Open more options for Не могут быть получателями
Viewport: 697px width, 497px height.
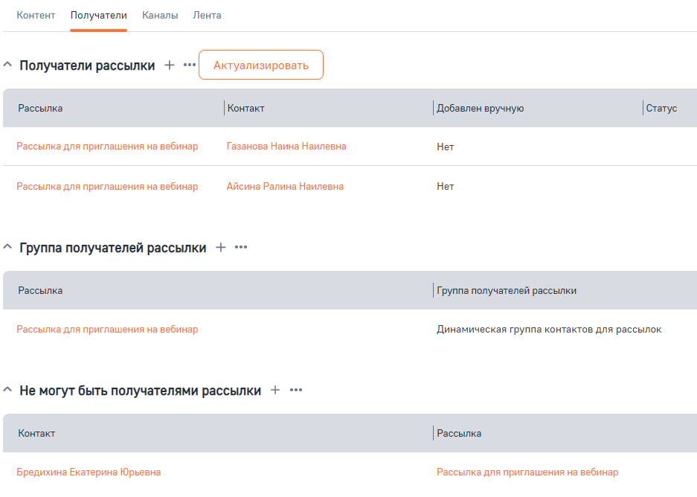[x=295, y=390]
